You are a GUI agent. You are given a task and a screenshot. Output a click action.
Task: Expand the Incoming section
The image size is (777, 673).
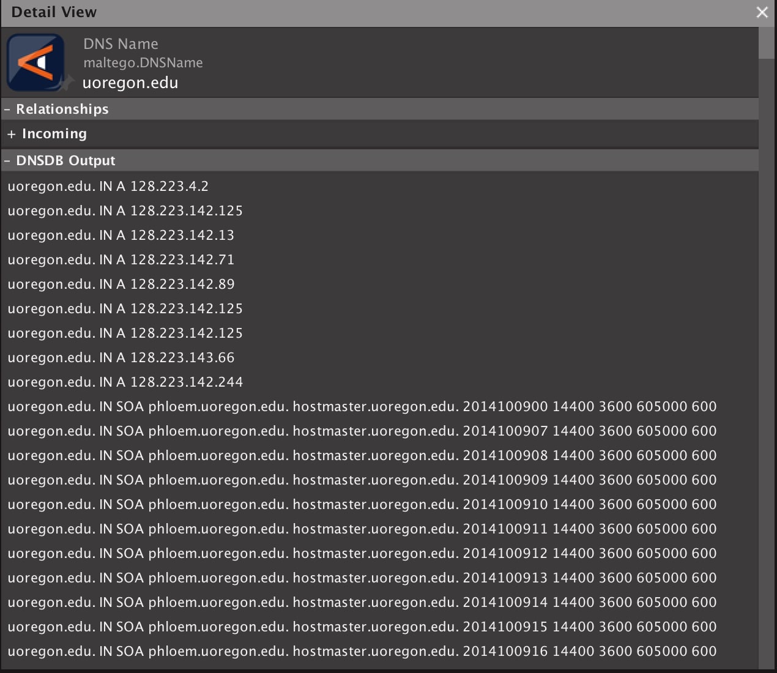(x=11, y=134)
